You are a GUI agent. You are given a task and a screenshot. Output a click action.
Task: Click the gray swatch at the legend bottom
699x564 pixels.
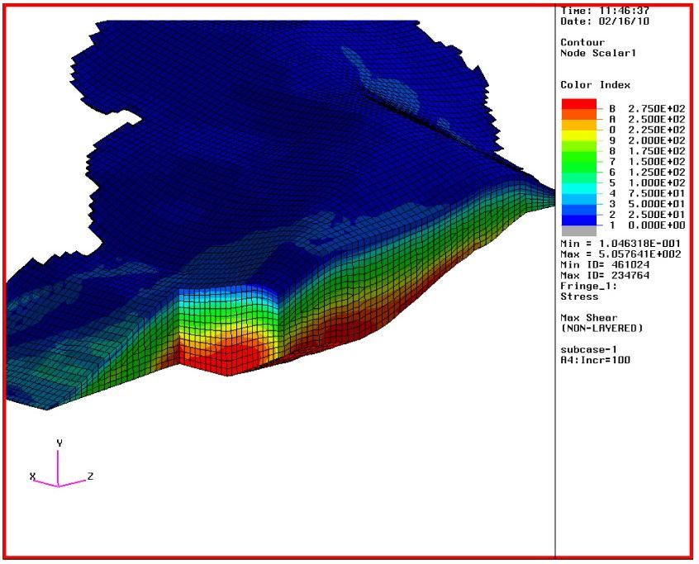pos(578,232)
